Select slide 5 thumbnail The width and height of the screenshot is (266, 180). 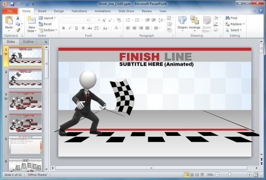coord(25,146)
